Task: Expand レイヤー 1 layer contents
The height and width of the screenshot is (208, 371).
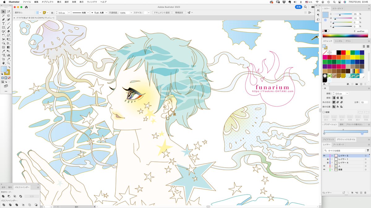Action: [x=332, y=159]
